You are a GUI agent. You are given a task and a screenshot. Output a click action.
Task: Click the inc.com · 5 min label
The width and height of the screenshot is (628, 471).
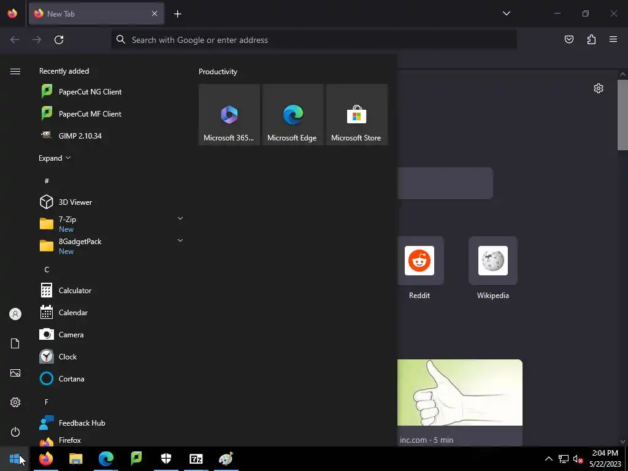tap(427, 440)
